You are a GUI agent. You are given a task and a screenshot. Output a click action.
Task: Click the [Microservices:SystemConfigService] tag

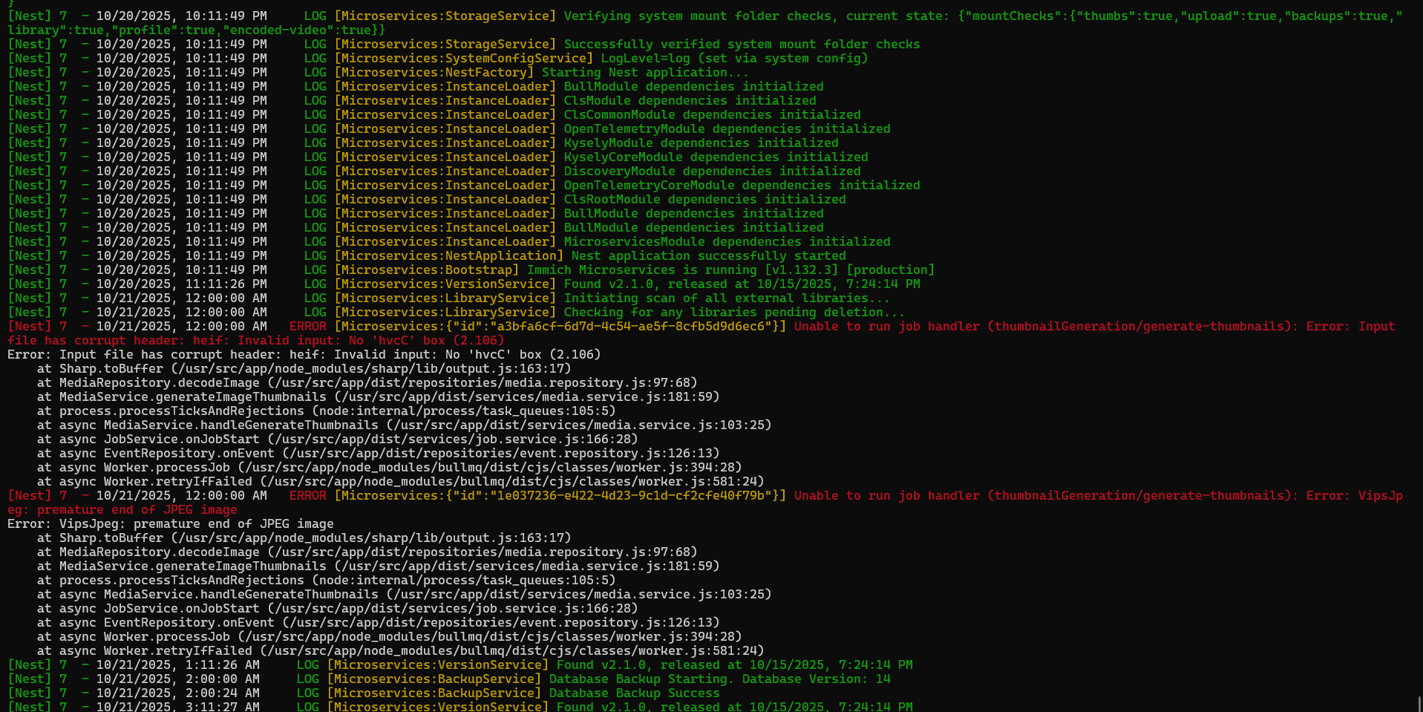tap(464, 59)
